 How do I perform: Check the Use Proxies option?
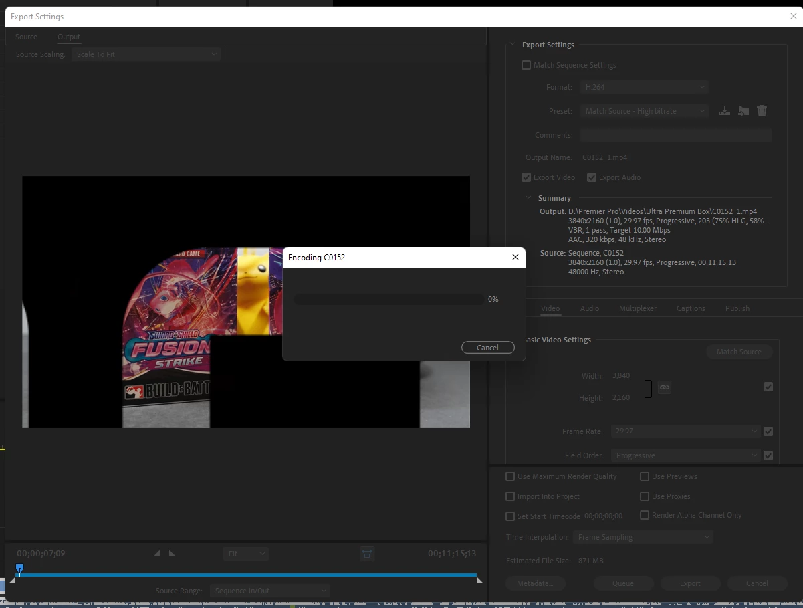645,496
